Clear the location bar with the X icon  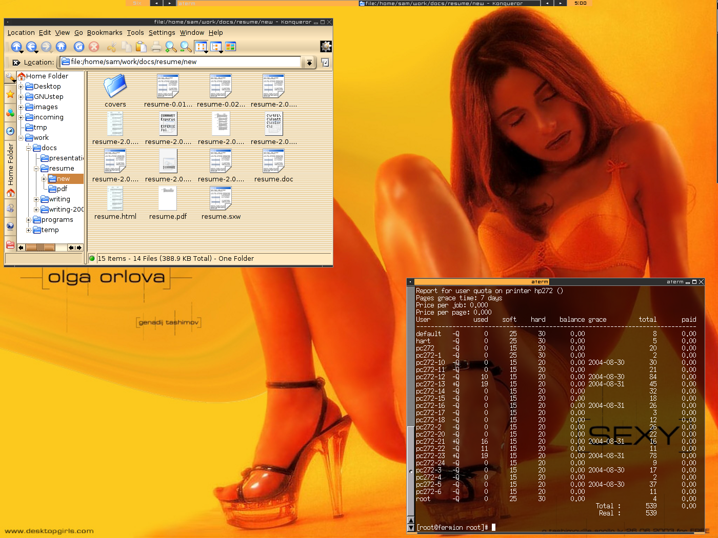(16, 63)
